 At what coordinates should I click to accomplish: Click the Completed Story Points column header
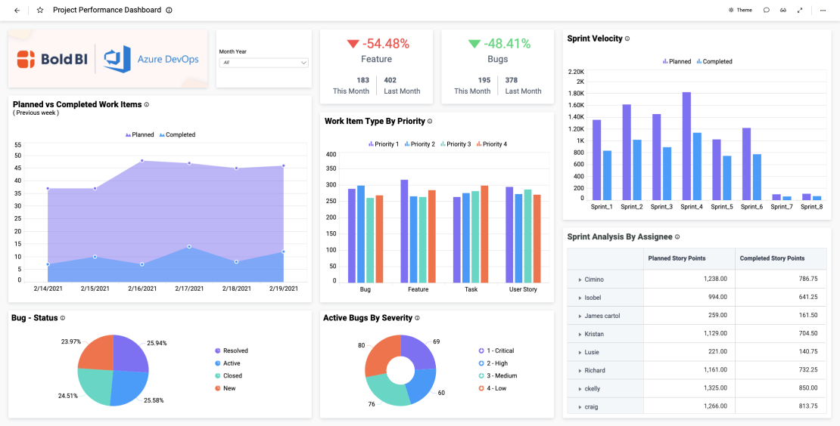point(772,258)
